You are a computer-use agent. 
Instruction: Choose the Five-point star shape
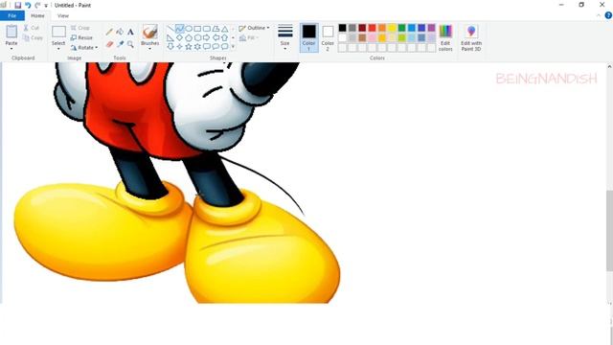(189, 47)
